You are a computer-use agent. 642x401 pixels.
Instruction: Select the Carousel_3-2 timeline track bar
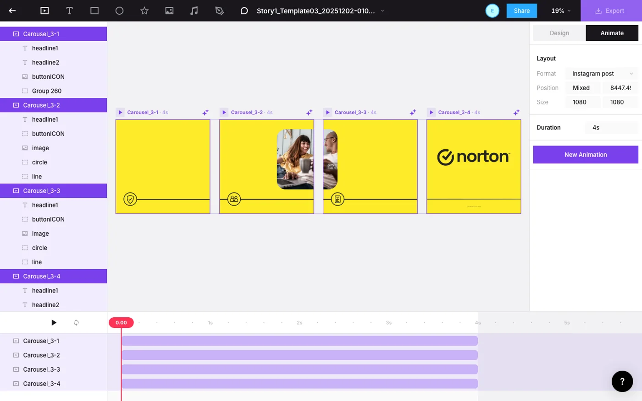point(299,355)
